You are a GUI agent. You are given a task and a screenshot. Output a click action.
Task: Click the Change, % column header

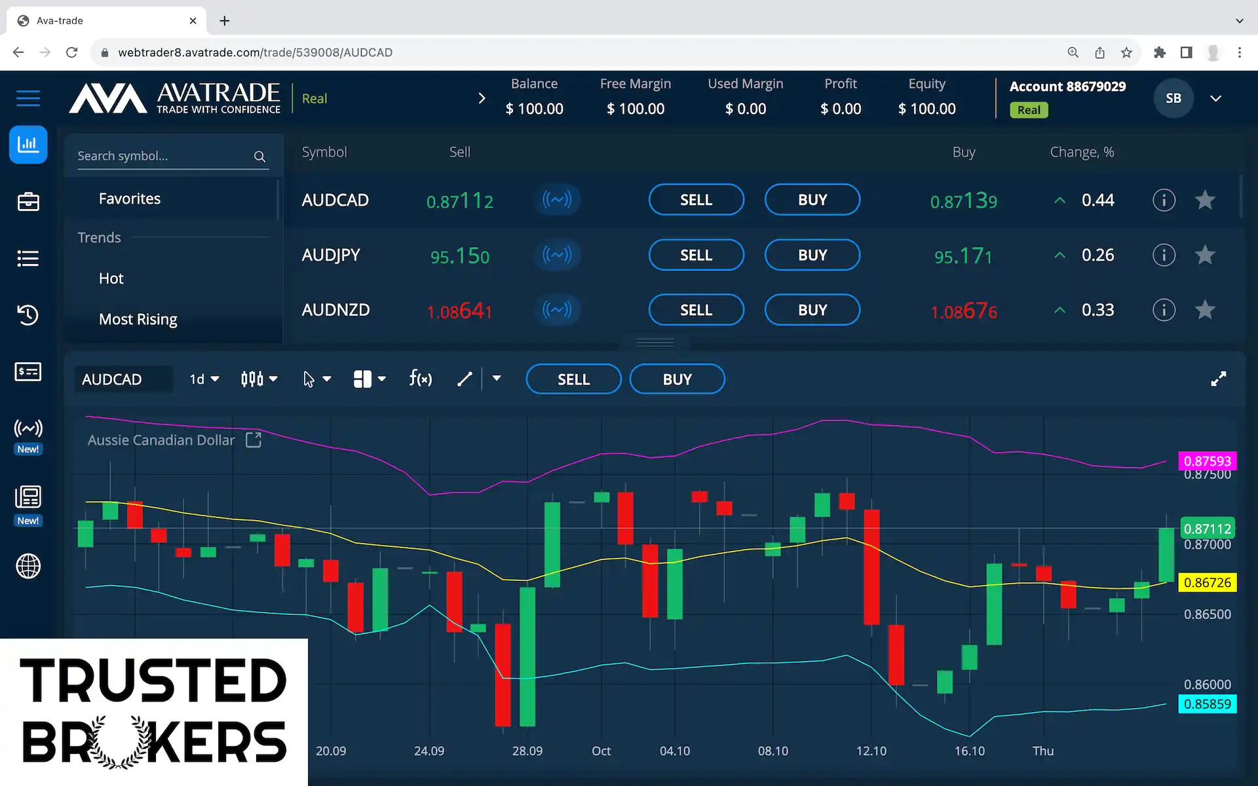[1082, 152]
